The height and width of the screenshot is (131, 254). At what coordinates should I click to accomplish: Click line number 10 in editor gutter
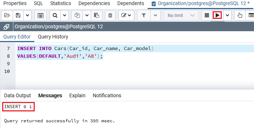(7, 71)
